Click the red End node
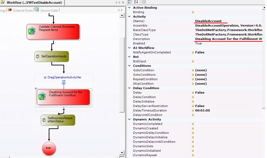The height and width of the screenshot is (158, 267). (49, 149)
